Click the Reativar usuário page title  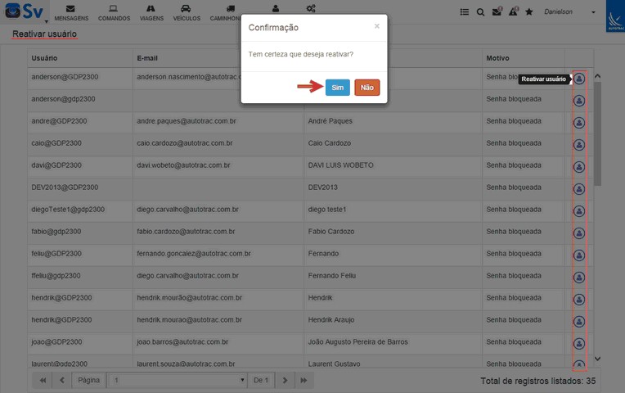pos(44,34)
